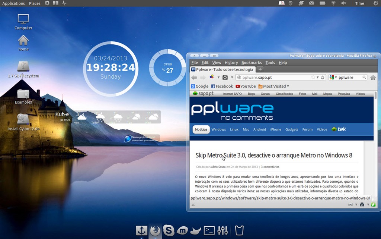Open the 'm' messenger dock icon
Viewport: 381px width, 239px height.
(x=182, y=230)
